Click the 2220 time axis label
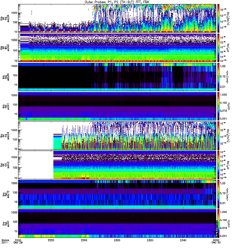The height and width of the screenshot is (249, 234). click(51, 240)
